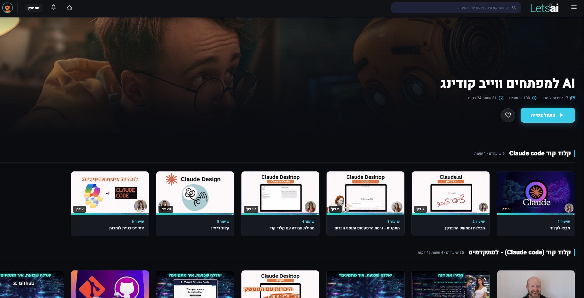This screenshot has width=584, height=298.
Task: Click the שיעור 2 label
Action: coord(479,221)
